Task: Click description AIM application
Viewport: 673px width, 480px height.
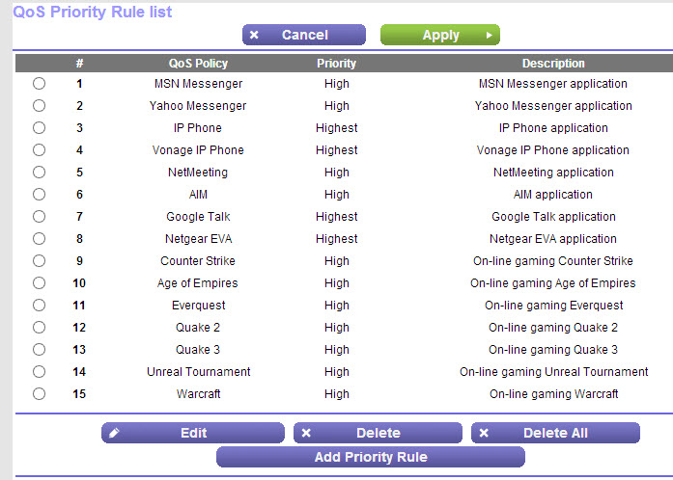Action: click(553, 195)
